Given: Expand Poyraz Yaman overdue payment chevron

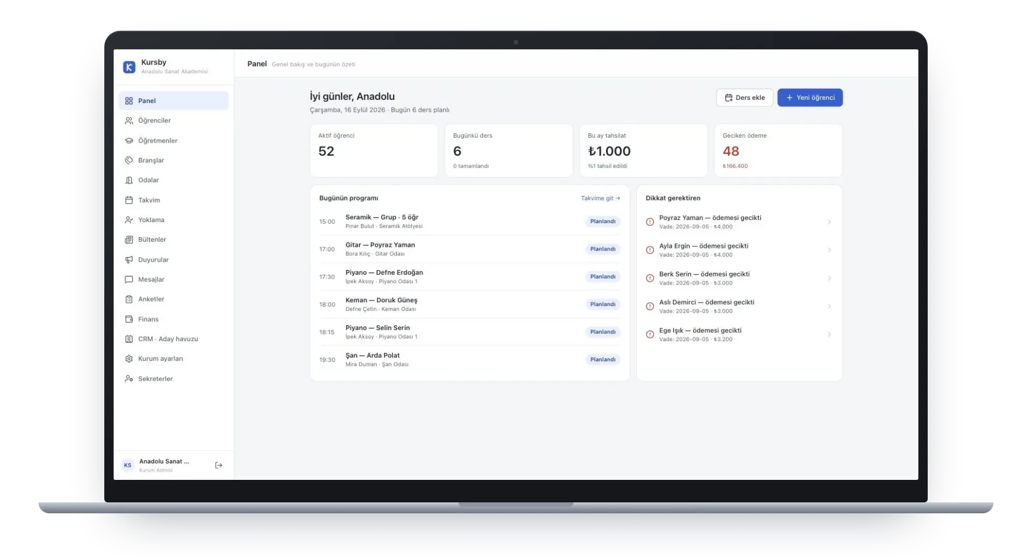Looking at the screenshot, I should pyautogui.click(x=829, y=222).
